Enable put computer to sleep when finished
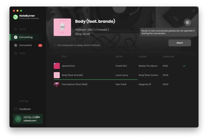 (55, 45)
